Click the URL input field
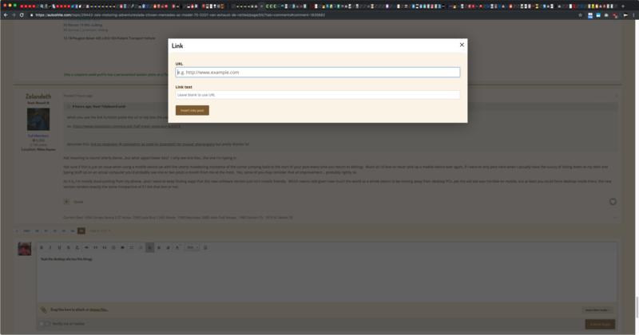 (318, 72)
